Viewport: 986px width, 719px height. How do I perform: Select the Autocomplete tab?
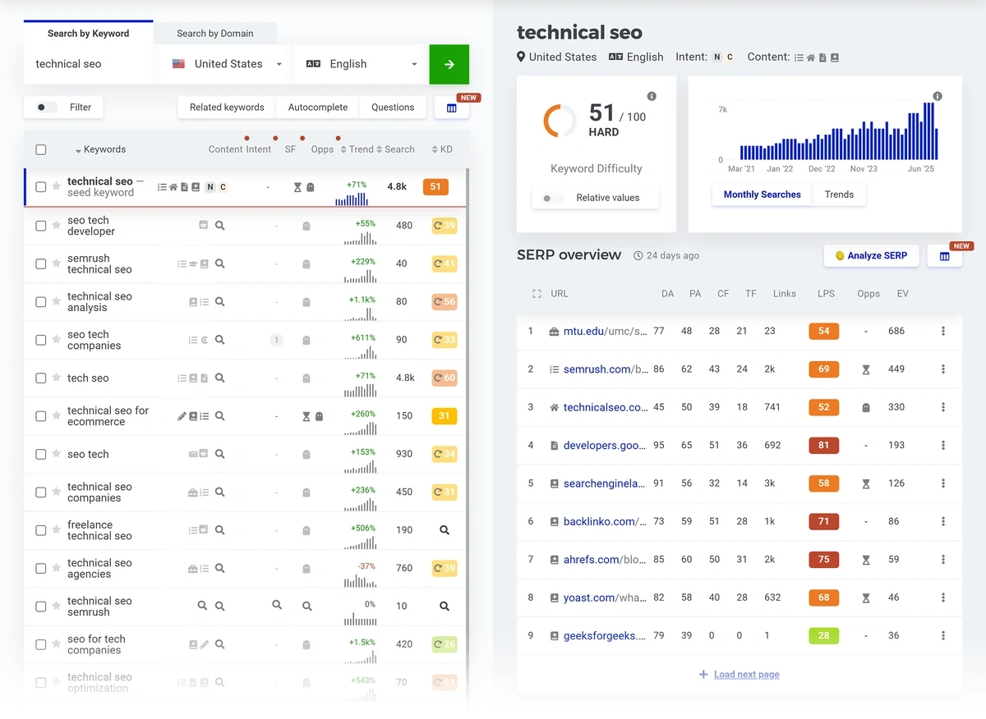(x=318, y=108)
